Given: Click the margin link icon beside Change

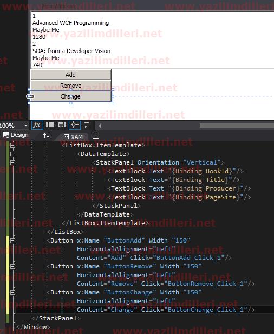Looking at the screenshot, I should pos(30,96).
